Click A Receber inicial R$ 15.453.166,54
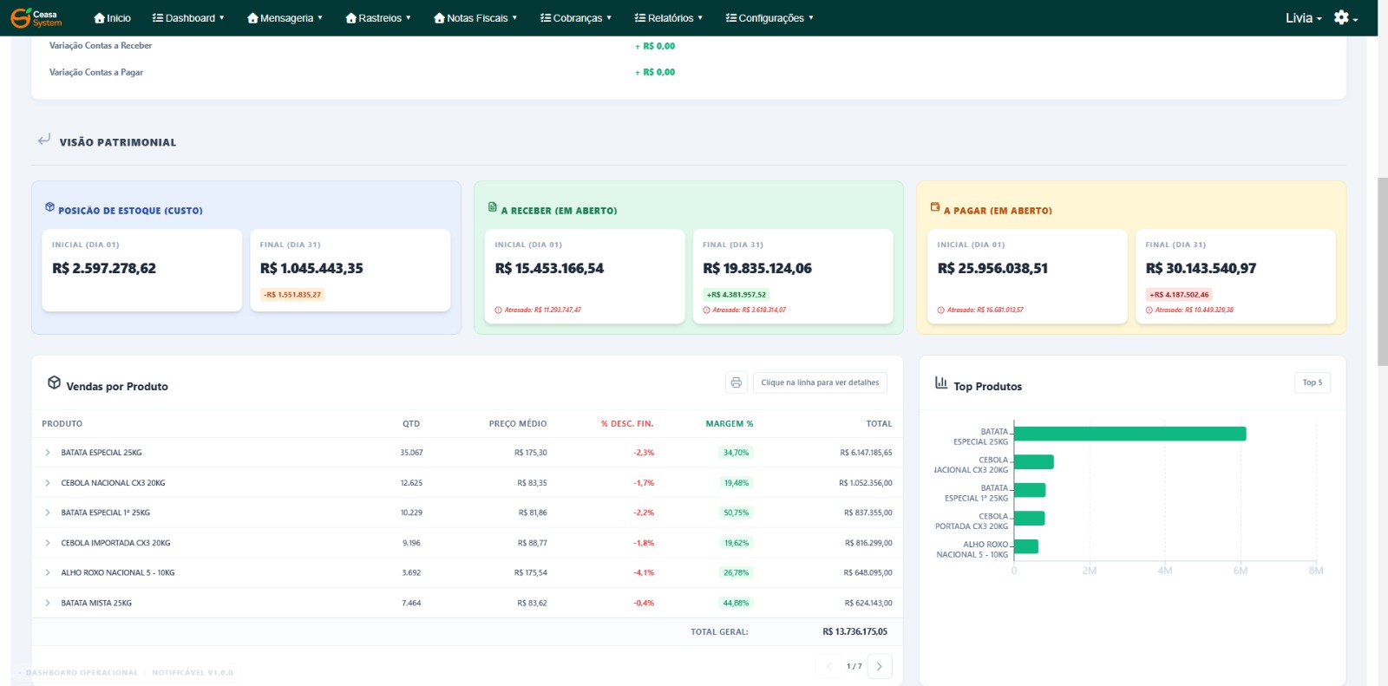This screenshot has height=686, width=1388. click(x=549, y=269)
